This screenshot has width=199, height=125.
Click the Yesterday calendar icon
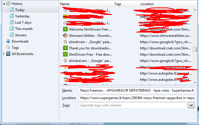click(11, 16)
